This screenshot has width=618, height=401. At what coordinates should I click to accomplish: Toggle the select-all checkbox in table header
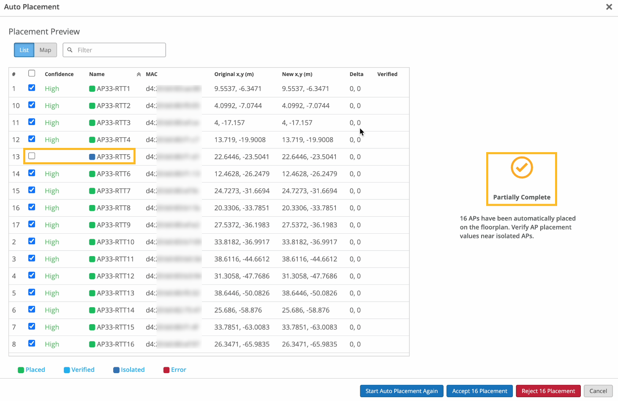point(32,74)
